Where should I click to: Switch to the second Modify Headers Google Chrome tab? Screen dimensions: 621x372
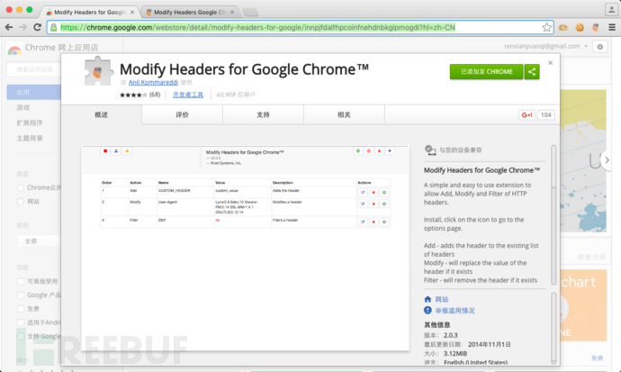pyautogui.click(x=190, y=13)
